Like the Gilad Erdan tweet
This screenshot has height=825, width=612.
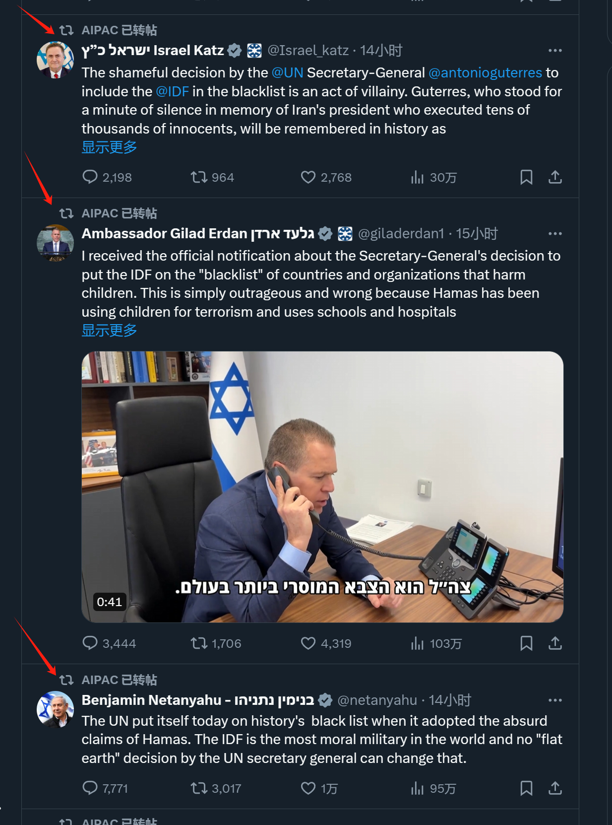point(308,643)
